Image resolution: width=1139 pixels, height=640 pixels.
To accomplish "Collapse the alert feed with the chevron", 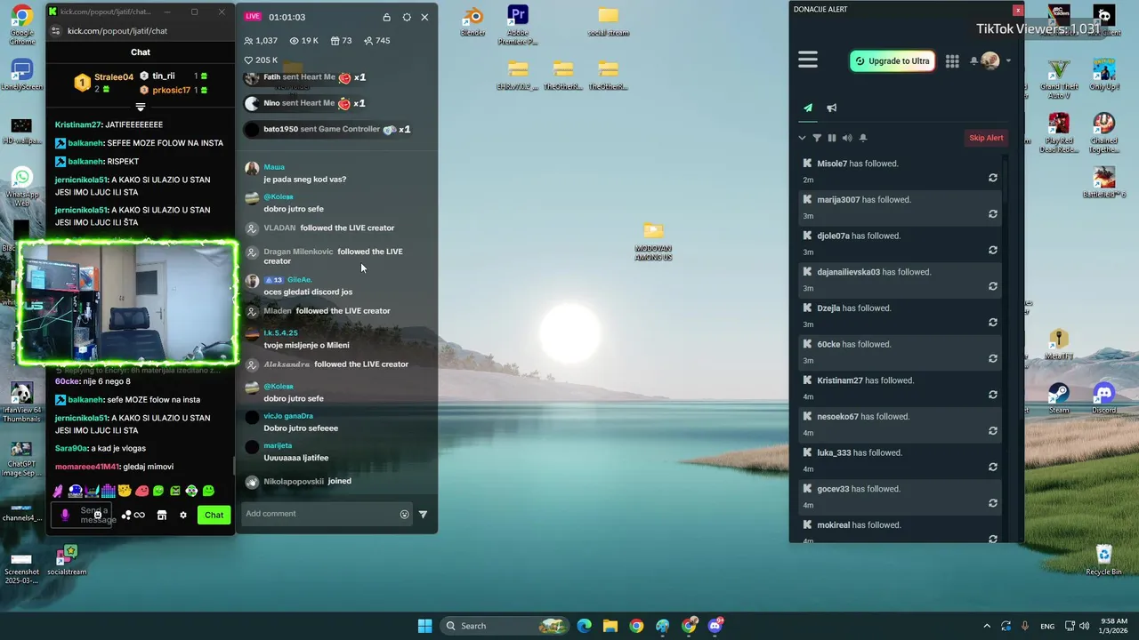I will (x=802, y=138).
